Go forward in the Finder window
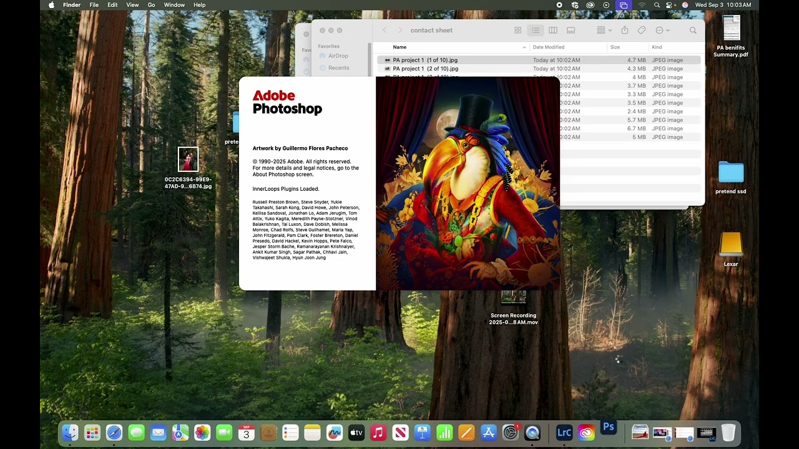This screenshot has width=799, height=449. (x=400, y=31)
